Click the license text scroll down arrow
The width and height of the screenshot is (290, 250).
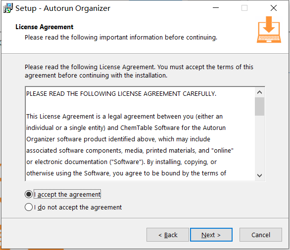259,175
